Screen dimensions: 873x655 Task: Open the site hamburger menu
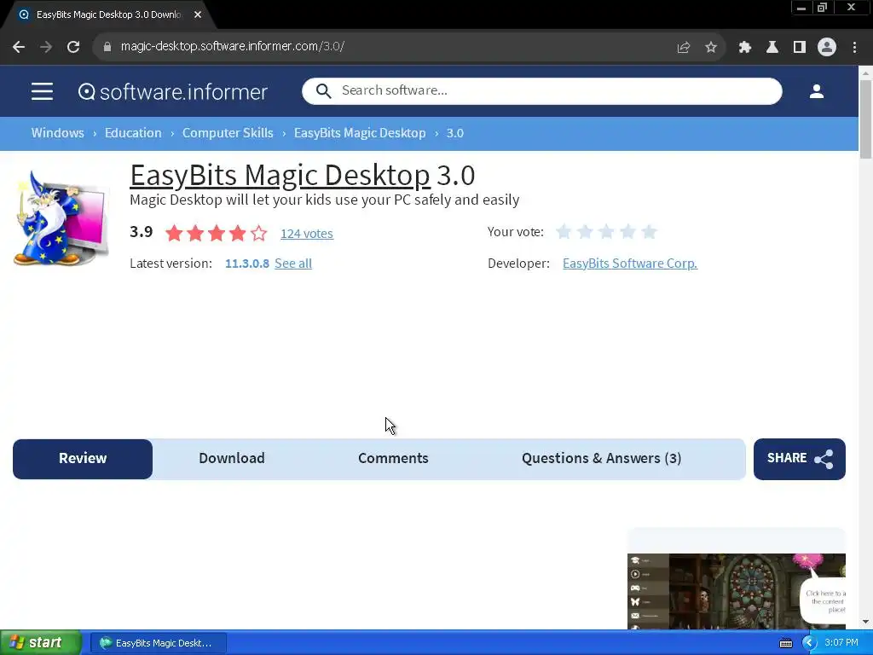pyautogui.click(x=43, y=91)
